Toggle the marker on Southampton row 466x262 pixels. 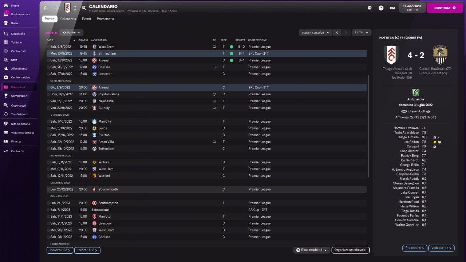tap(48, 203)
